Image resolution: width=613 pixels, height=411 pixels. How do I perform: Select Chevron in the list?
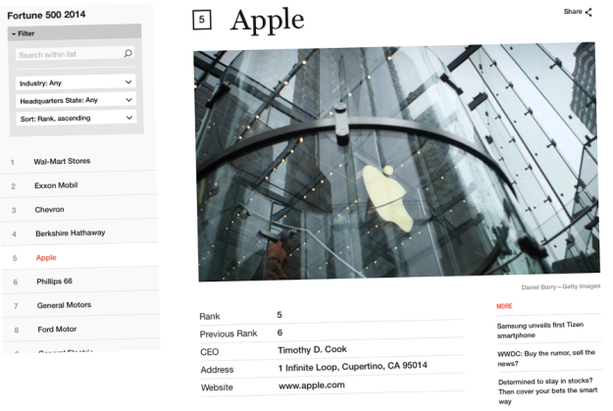coord(49,210)
